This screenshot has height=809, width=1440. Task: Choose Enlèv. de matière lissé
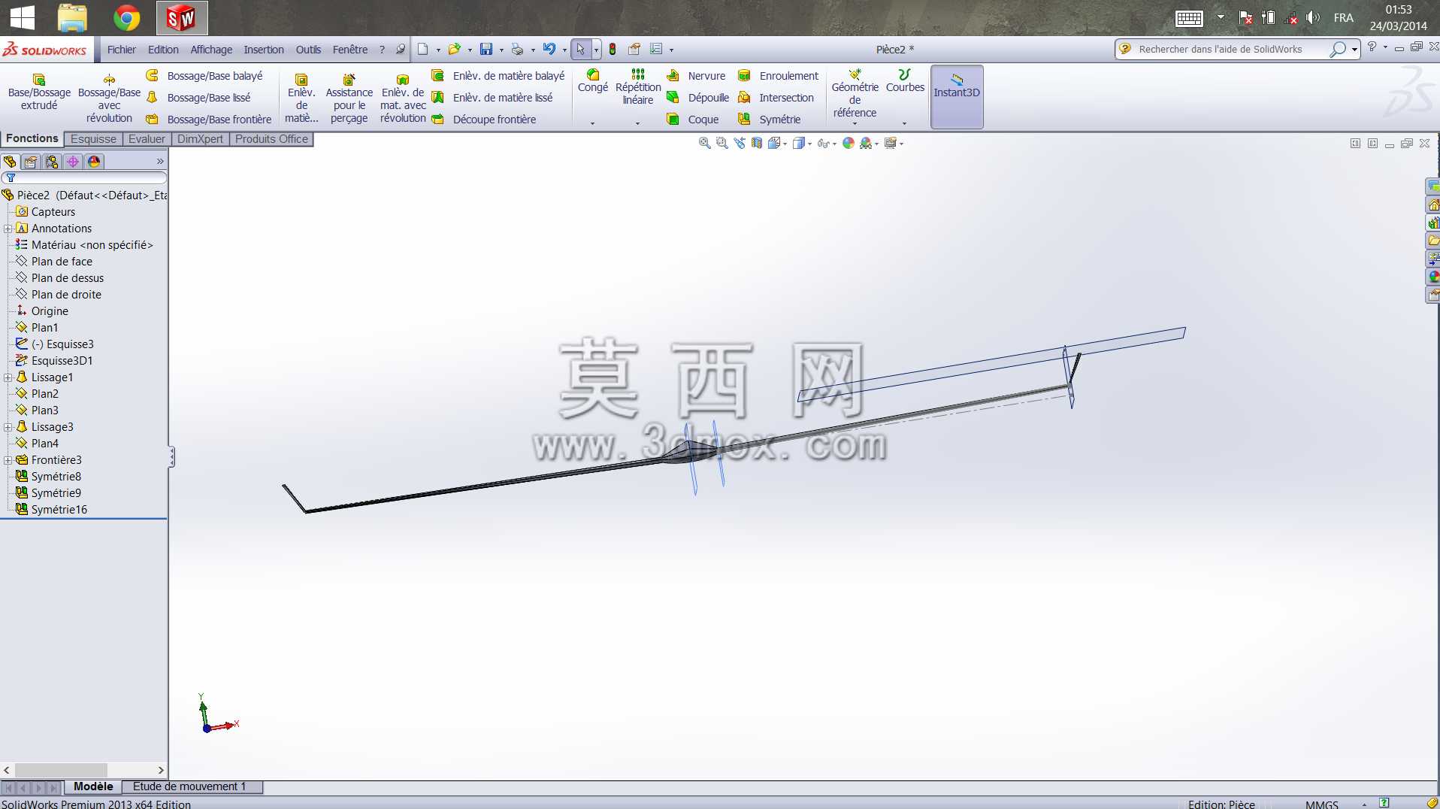tap(492, 98)
